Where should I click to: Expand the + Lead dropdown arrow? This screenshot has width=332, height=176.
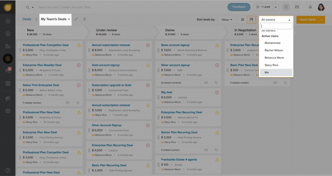click(x=276, y=7)
